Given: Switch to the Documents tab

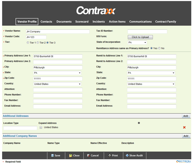Looking at the screenshot, I should pos(64,22).
